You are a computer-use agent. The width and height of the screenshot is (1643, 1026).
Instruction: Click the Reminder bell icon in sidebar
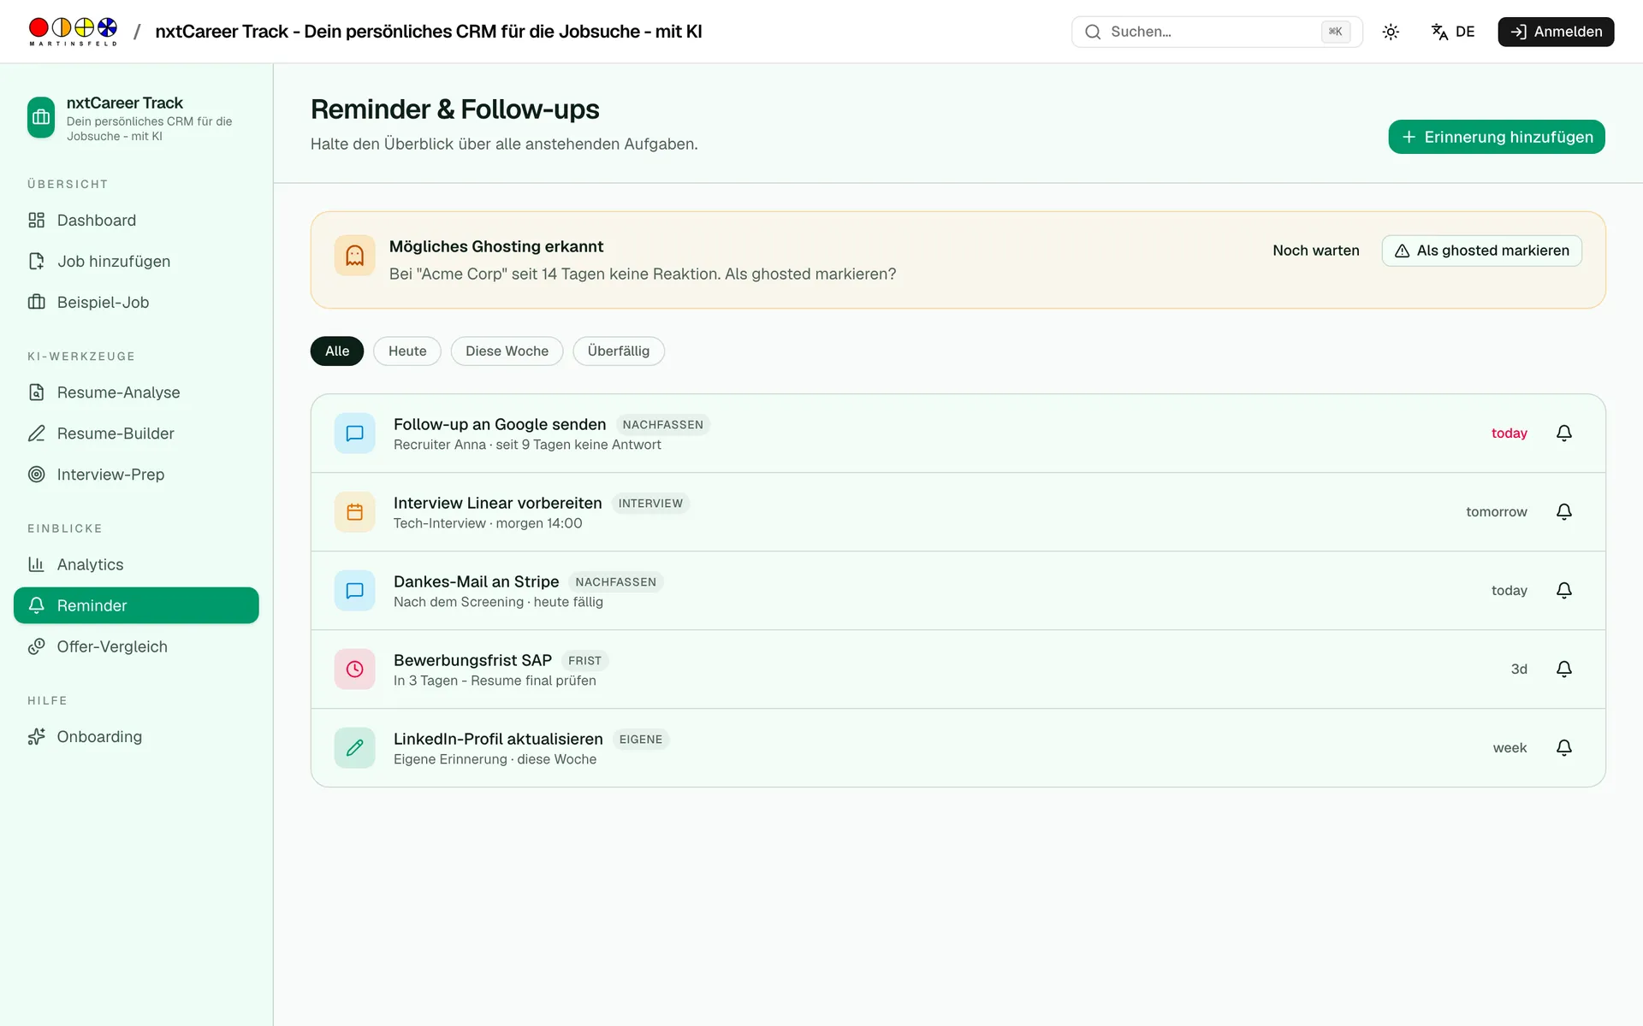36,605
